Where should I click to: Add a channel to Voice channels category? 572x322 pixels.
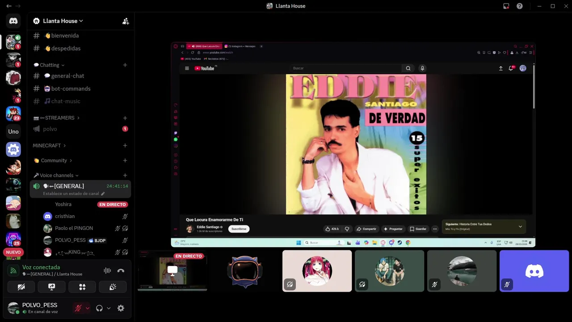[125, 175]
